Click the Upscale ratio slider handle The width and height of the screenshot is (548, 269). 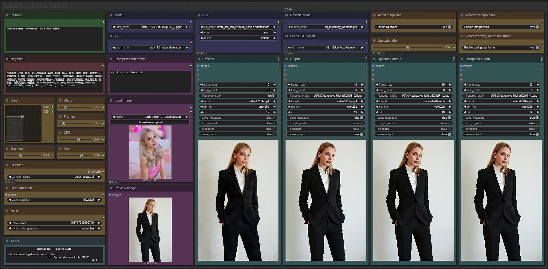click(x=408, y=47)
